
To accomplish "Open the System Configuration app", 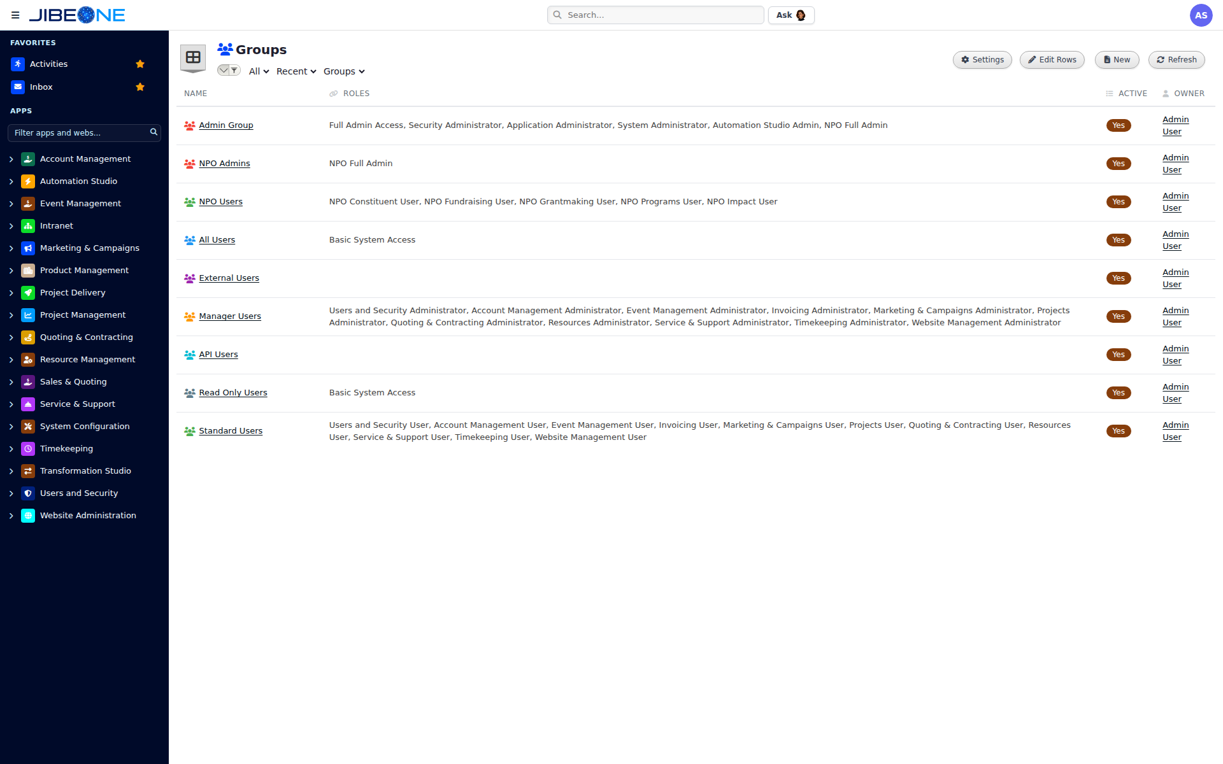I will (x=85, y=427).
